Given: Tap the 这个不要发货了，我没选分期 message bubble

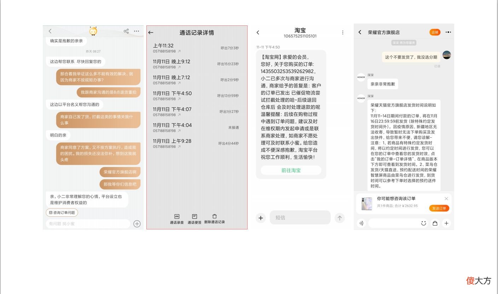Looking at the screenshot, I should coord(411,57).
